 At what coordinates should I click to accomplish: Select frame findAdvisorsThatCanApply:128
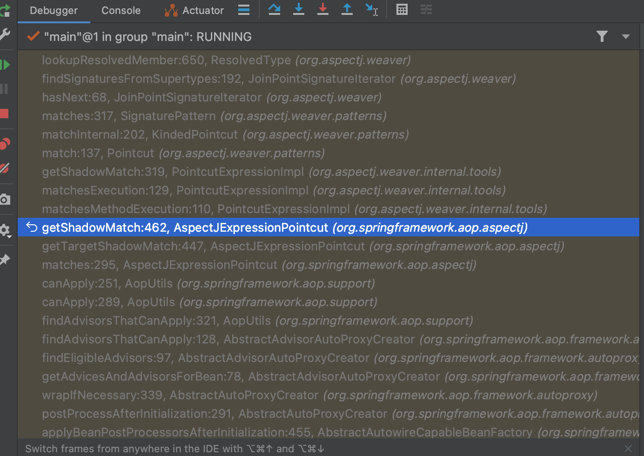[328, 339]
